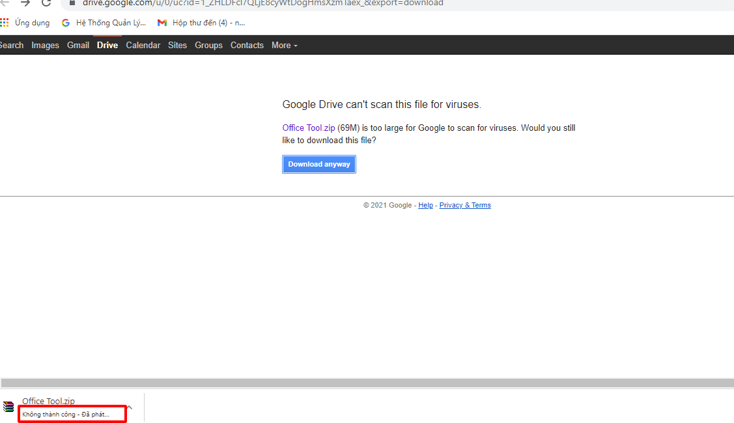Select the Drive tab

pyautogui.click(x=107, y=46)
